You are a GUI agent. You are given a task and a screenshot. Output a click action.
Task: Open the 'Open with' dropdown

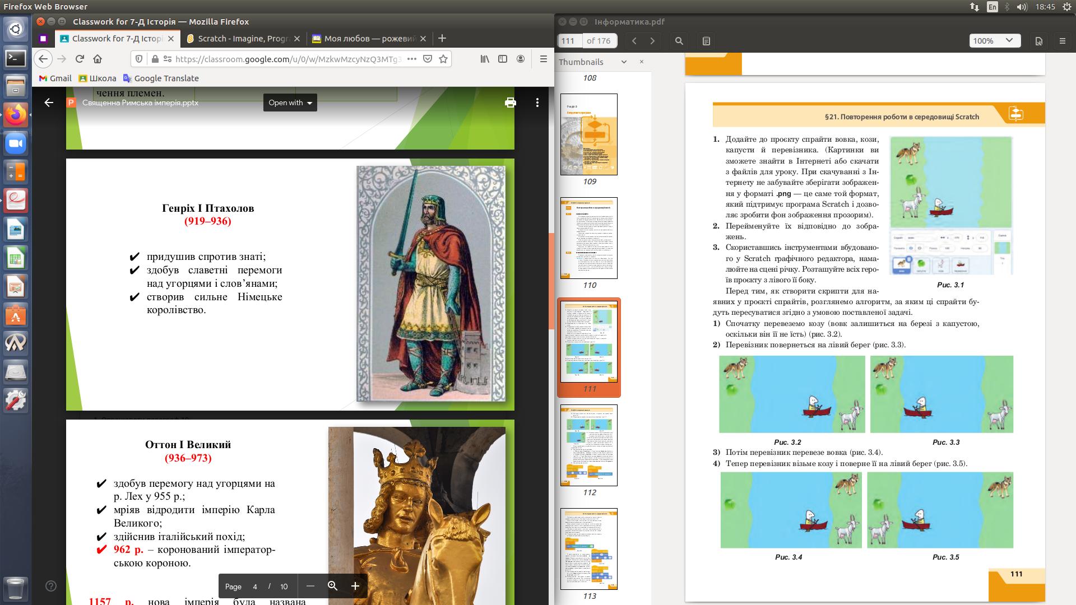290,103
